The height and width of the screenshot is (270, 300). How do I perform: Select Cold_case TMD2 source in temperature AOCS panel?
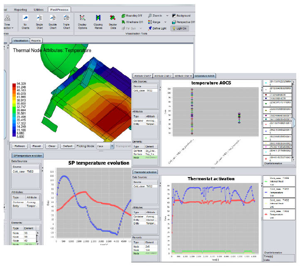(145, 91)
